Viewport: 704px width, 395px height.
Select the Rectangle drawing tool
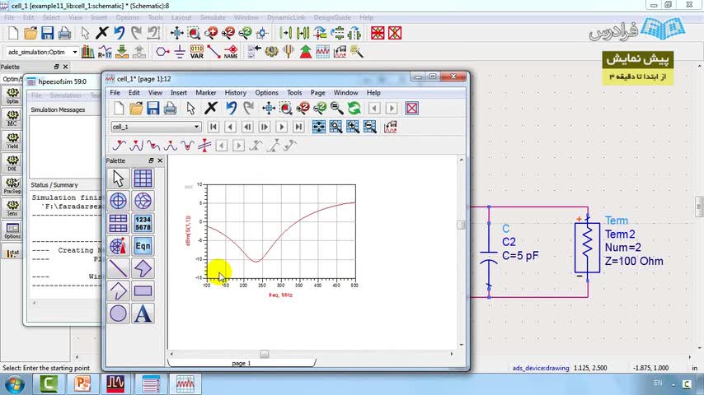[143, 290]
